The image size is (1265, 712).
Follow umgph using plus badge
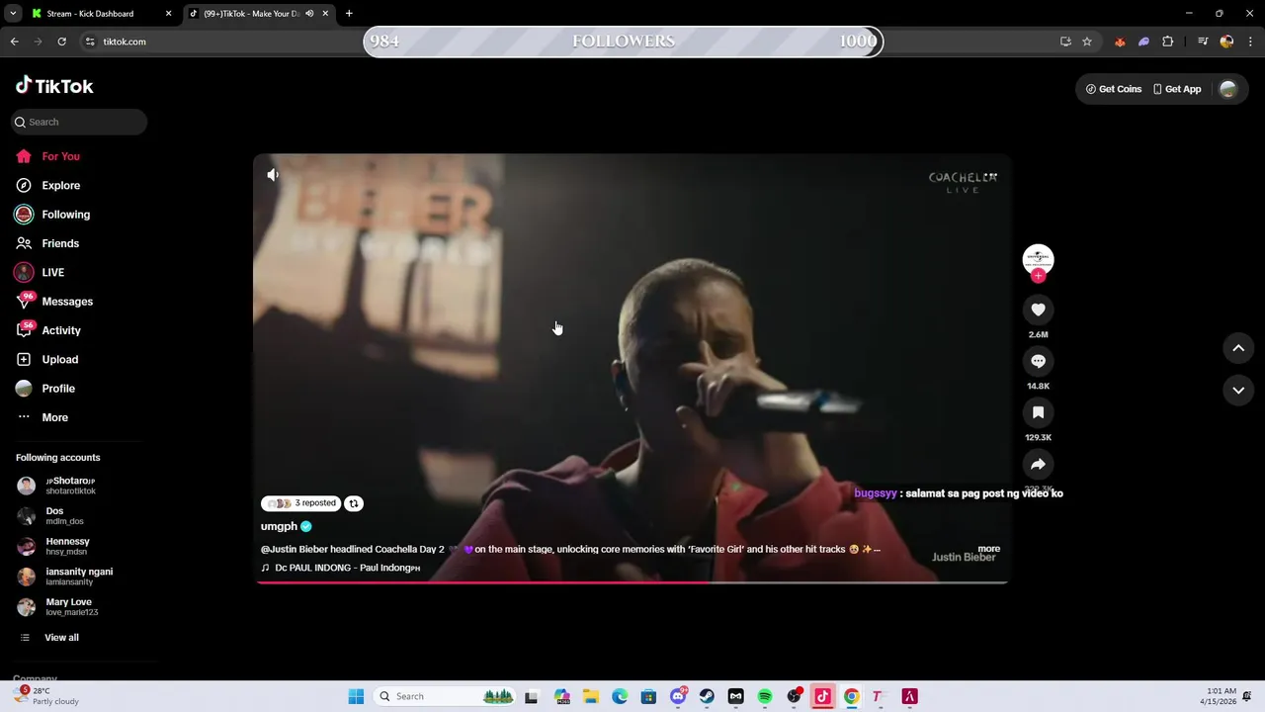(1038, 276)
